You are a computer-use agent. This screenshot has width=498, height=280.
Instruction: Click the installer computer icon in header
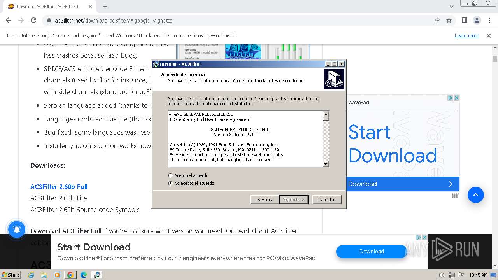tap(334, 79)
